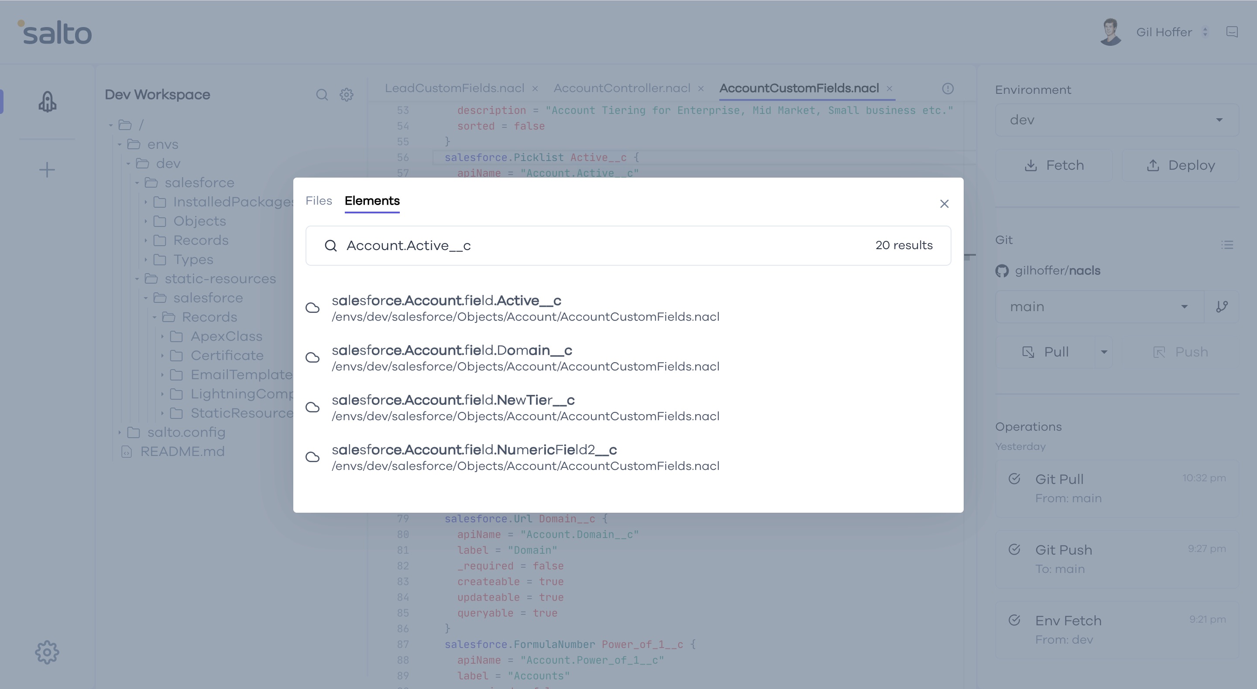The height and width of the screenshot is (689, 1257).
Task: Close the AccountController.nacl tab
Action: [701, 88]
